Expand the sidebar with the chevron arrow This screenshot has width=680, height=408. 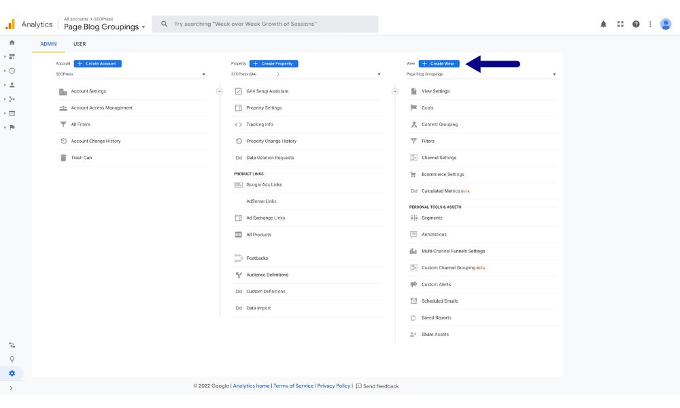click(x=11, y=388)
